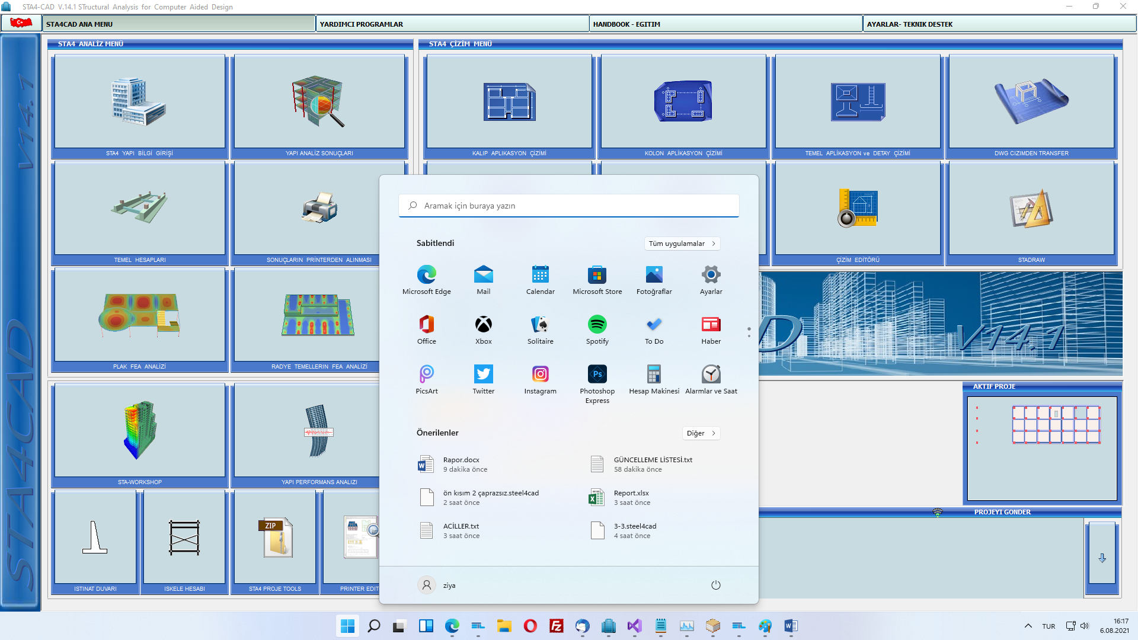This screenshot has width=1138, height=640.
Task: Expand Tüm uygulamalar list in Start menu
Action: tap(682, 244)
